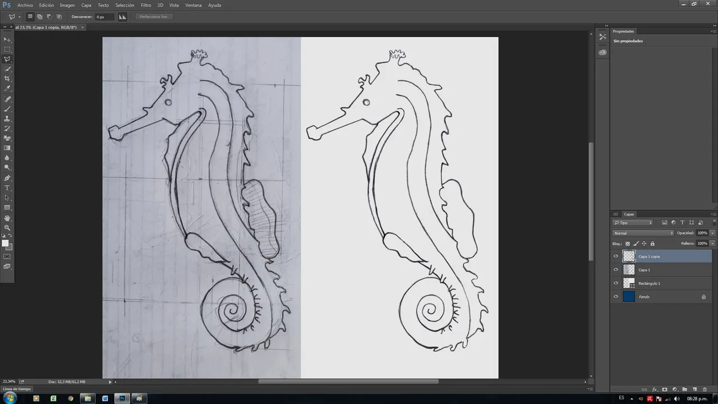Choose Add to selection mode

(40, 17)
